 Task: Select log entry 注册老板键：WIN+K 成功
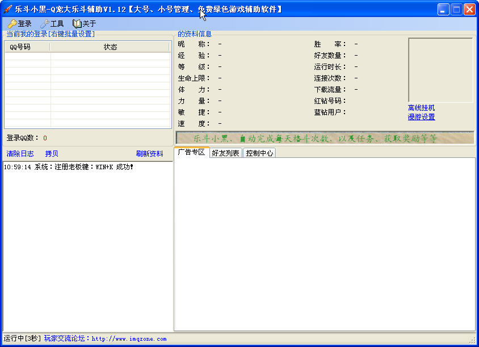[x=69, y=167]
